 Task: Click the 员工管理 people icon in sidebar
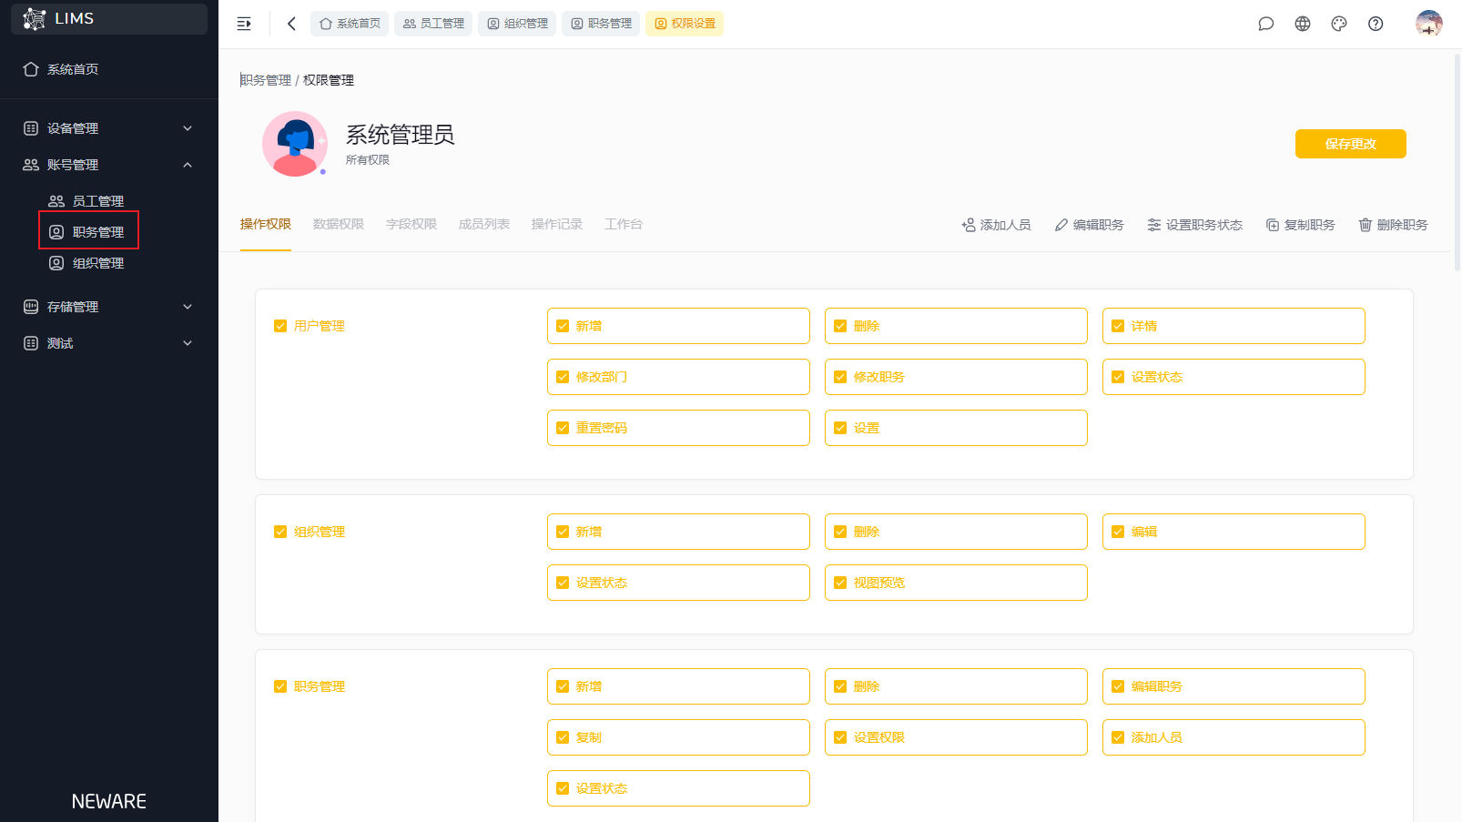coord(56,201)
